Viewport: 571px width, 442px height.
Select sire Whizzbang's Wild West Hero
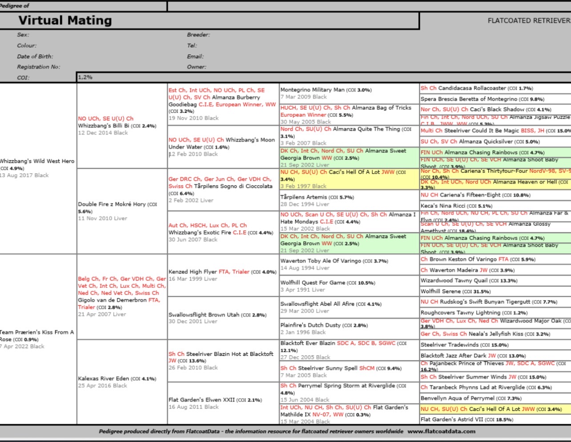pos(37,161)
